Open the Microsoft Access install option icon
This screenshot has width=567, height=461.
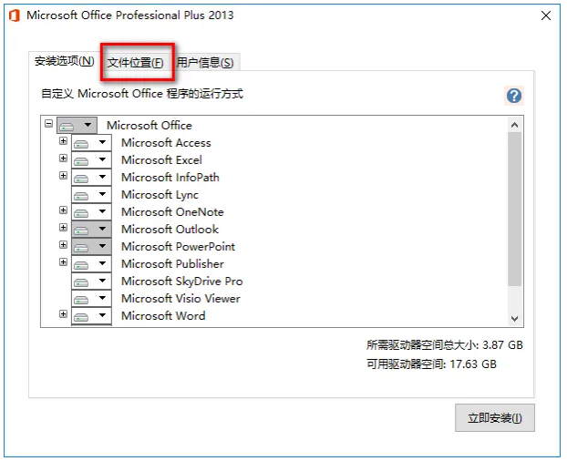tap(90, 143)
